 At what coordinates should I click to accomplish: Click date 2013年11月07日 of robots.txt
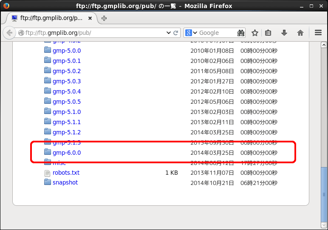(212, 173)
